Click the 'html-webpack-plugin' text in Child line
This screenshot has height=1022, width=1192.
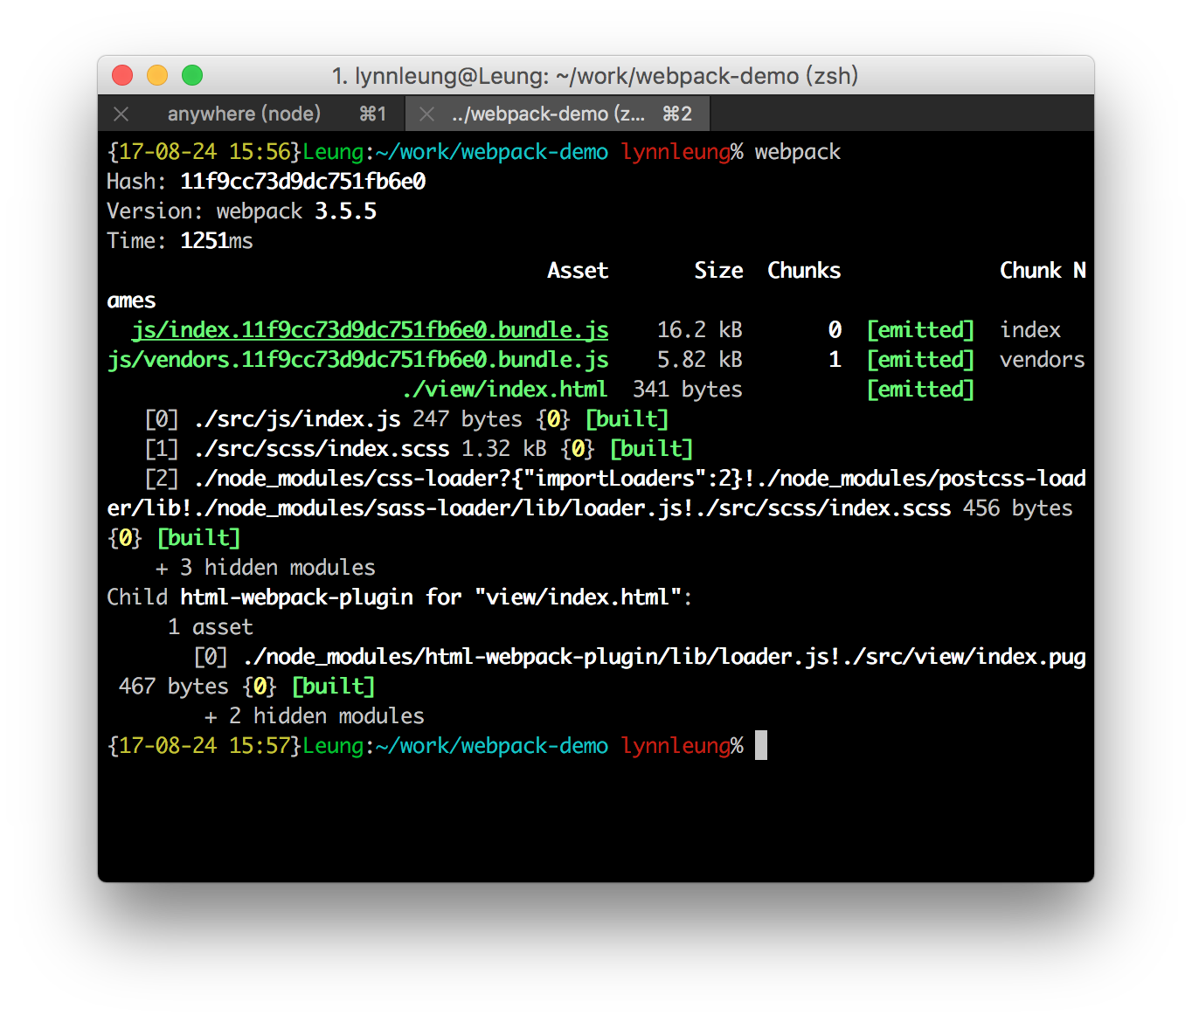click(296, 597)
